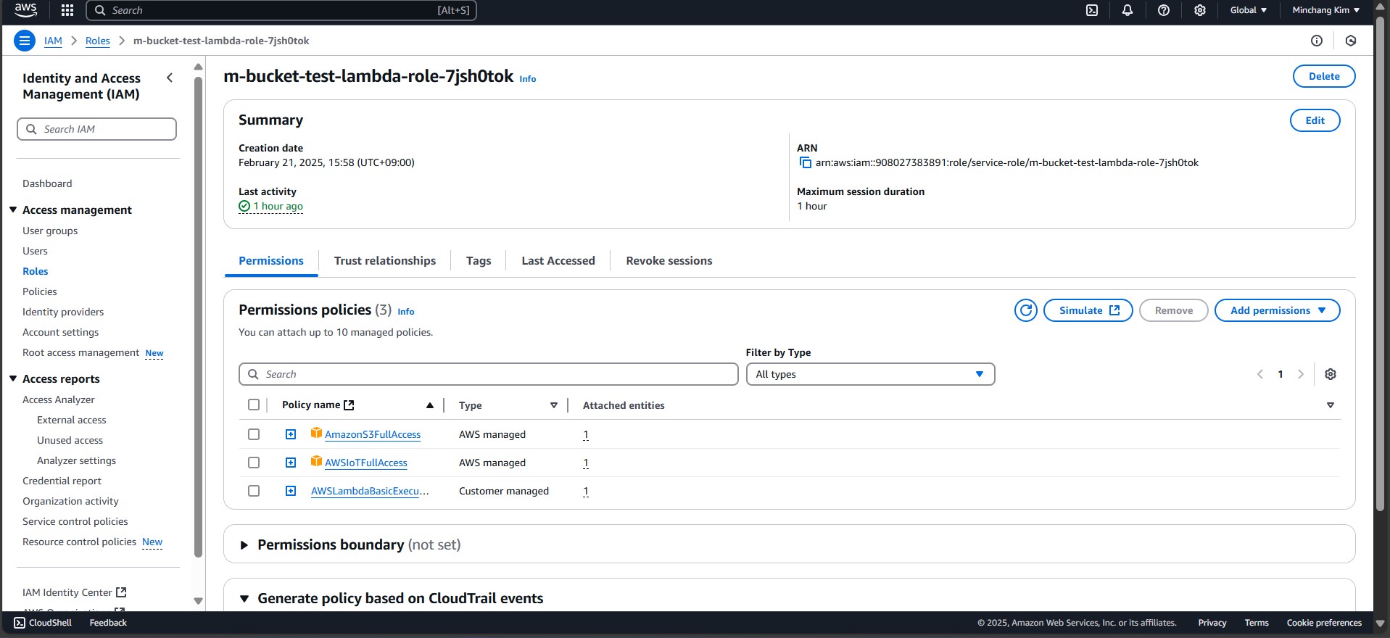Switch to the Revoke sessions tab
This screenshot has width=1390, height=638.
[x=669, y=261]
